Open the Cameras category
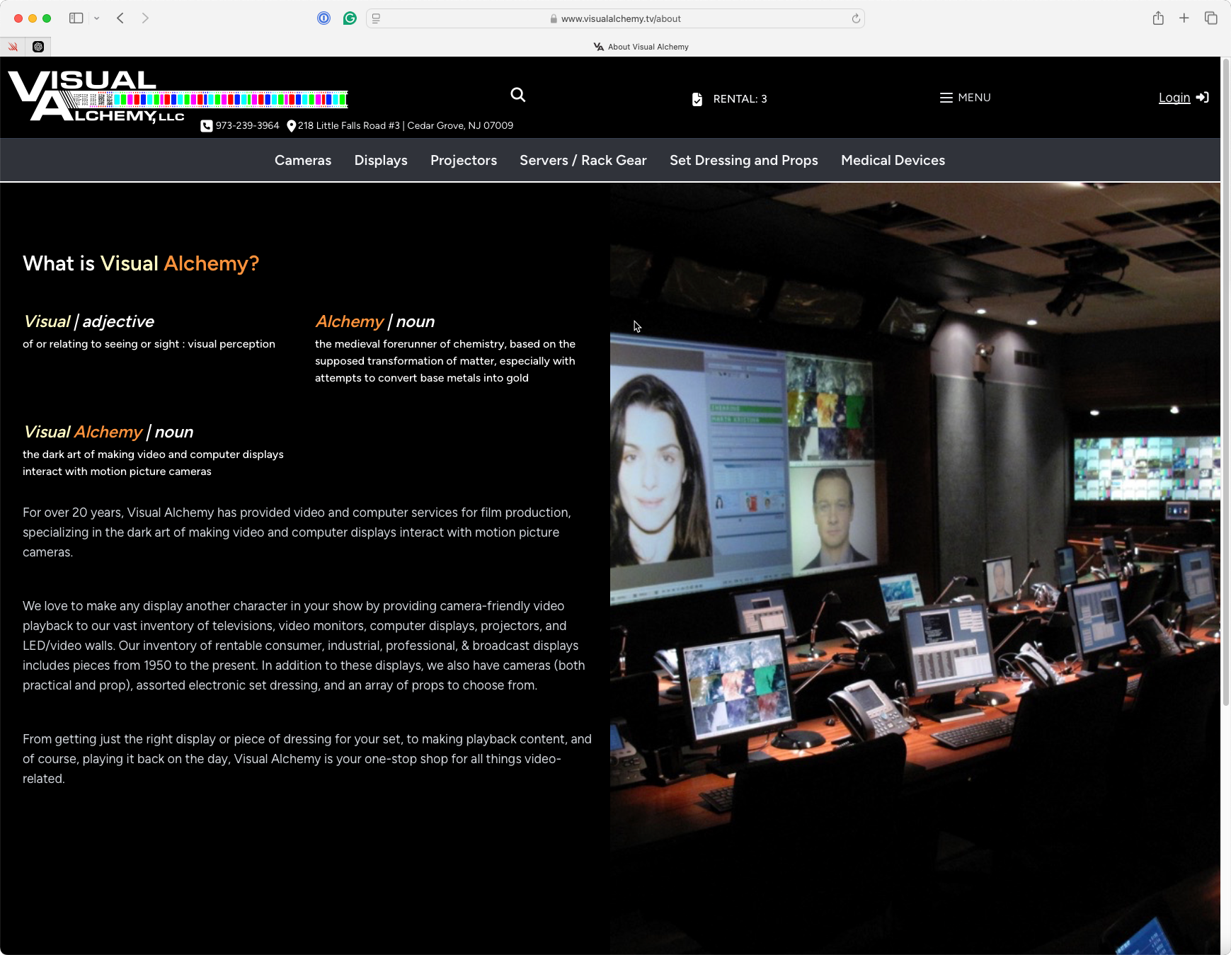The height and width of the screenshot is (955, 1231). [303, 161]
